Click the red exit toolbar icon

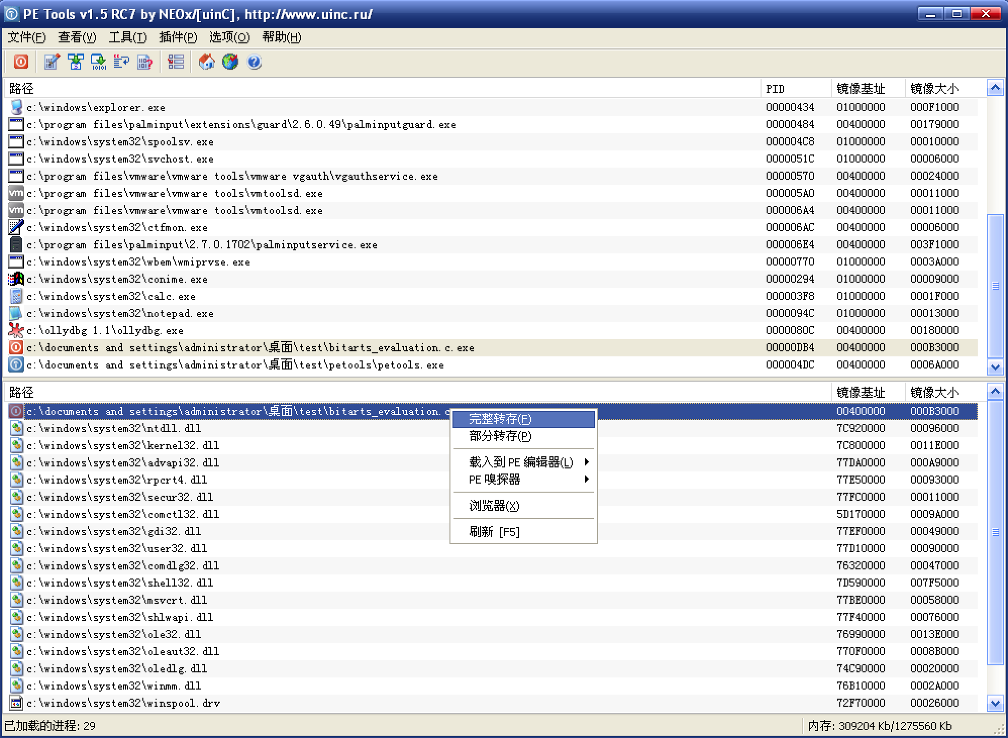tap(21, 62)
